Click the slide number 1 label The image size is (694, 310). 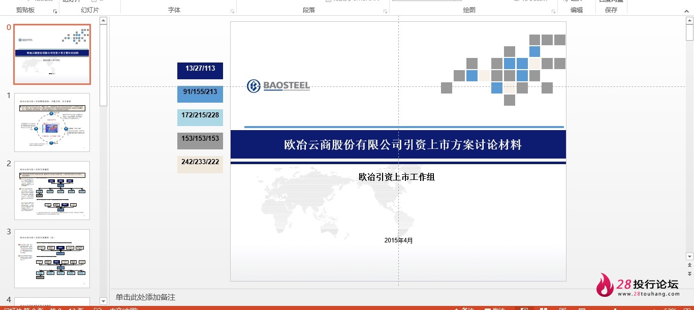pos(9,96)
